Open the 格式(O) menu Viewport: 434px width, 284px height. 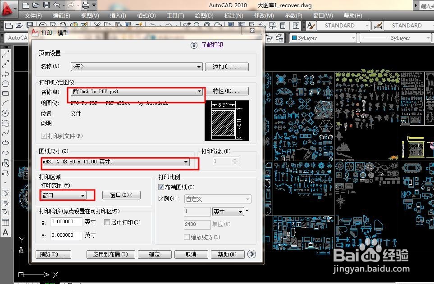[146, 16]
